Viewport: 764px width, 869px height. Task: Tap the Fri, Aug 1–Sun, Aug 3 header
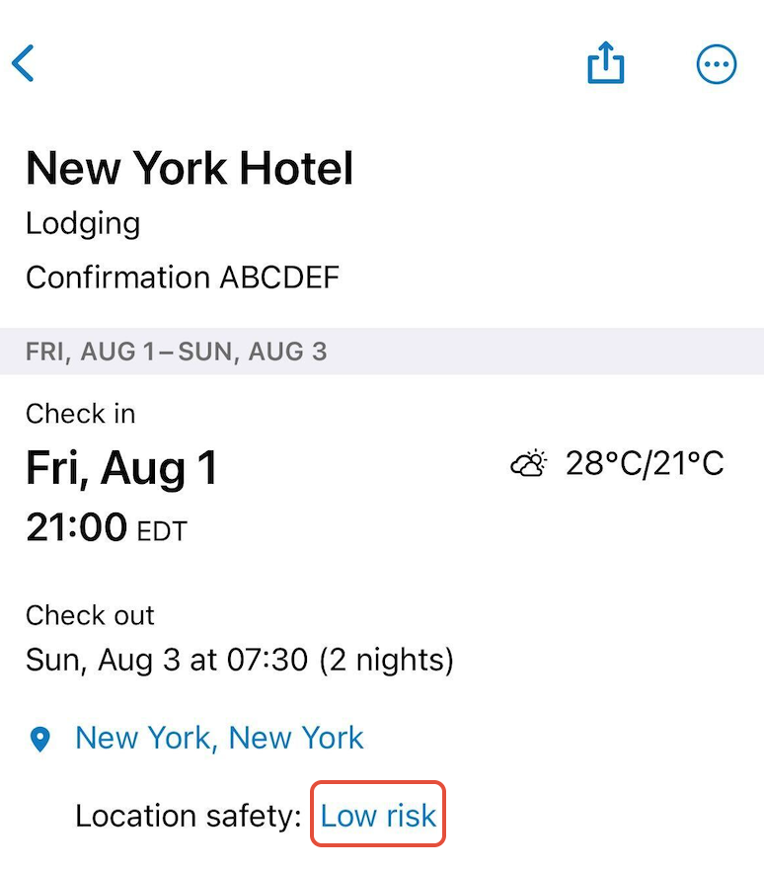coord(176,352)
